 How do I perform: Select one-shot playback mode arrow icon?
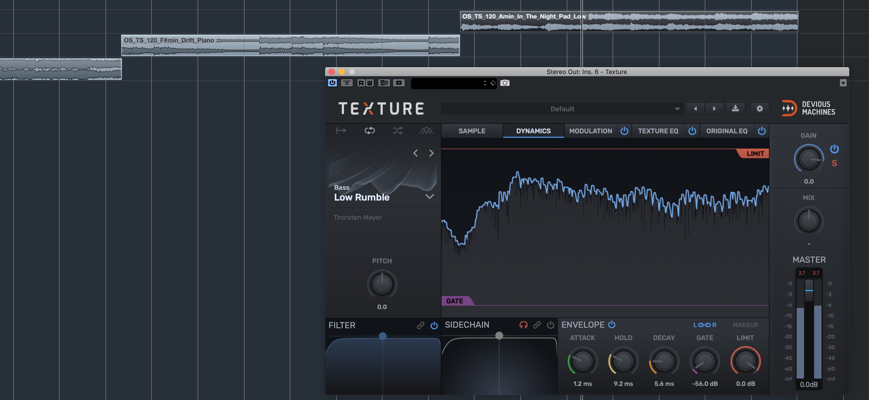pyautogui.click(x=341, y=131)
